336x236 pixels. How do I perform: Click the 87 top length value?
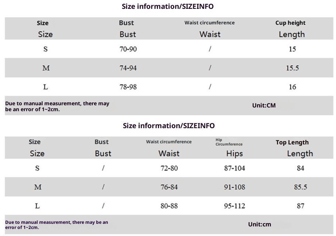pos(301,206)
